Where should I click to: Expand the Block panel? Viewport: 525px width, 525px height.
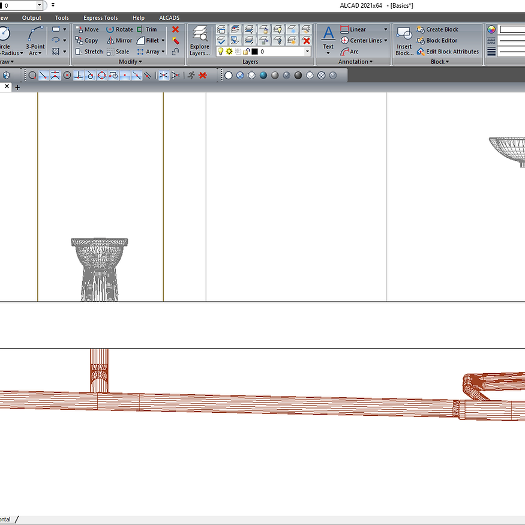pyautogui.click(x=440, y=62)
